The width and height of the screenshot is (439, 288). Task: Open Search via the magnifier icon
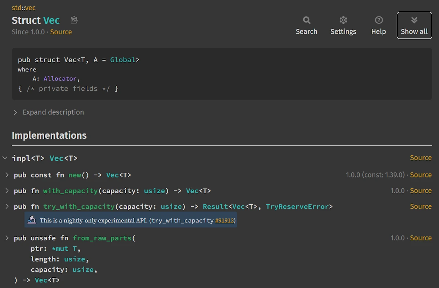point(307,20)
